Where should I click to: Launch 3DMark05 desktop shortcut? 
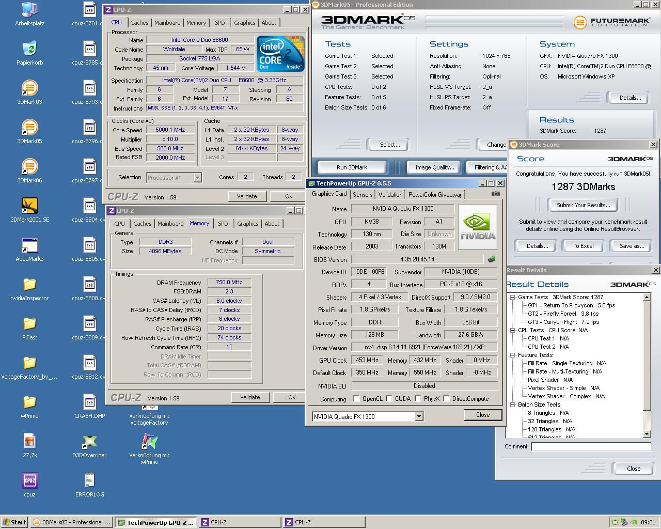(x=29, y=132)
